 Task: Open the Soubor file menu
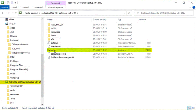click(x=5, y=7)
